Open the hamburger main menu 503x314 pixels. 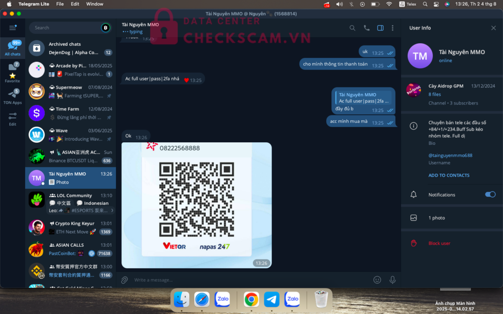click(x=12, y=28)
